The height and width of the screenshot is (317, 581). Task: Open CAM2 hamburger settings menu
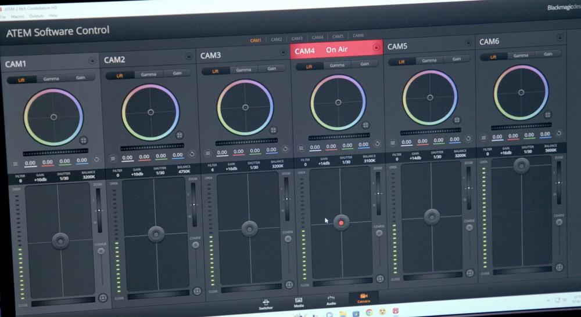click(x=113, y=159)
